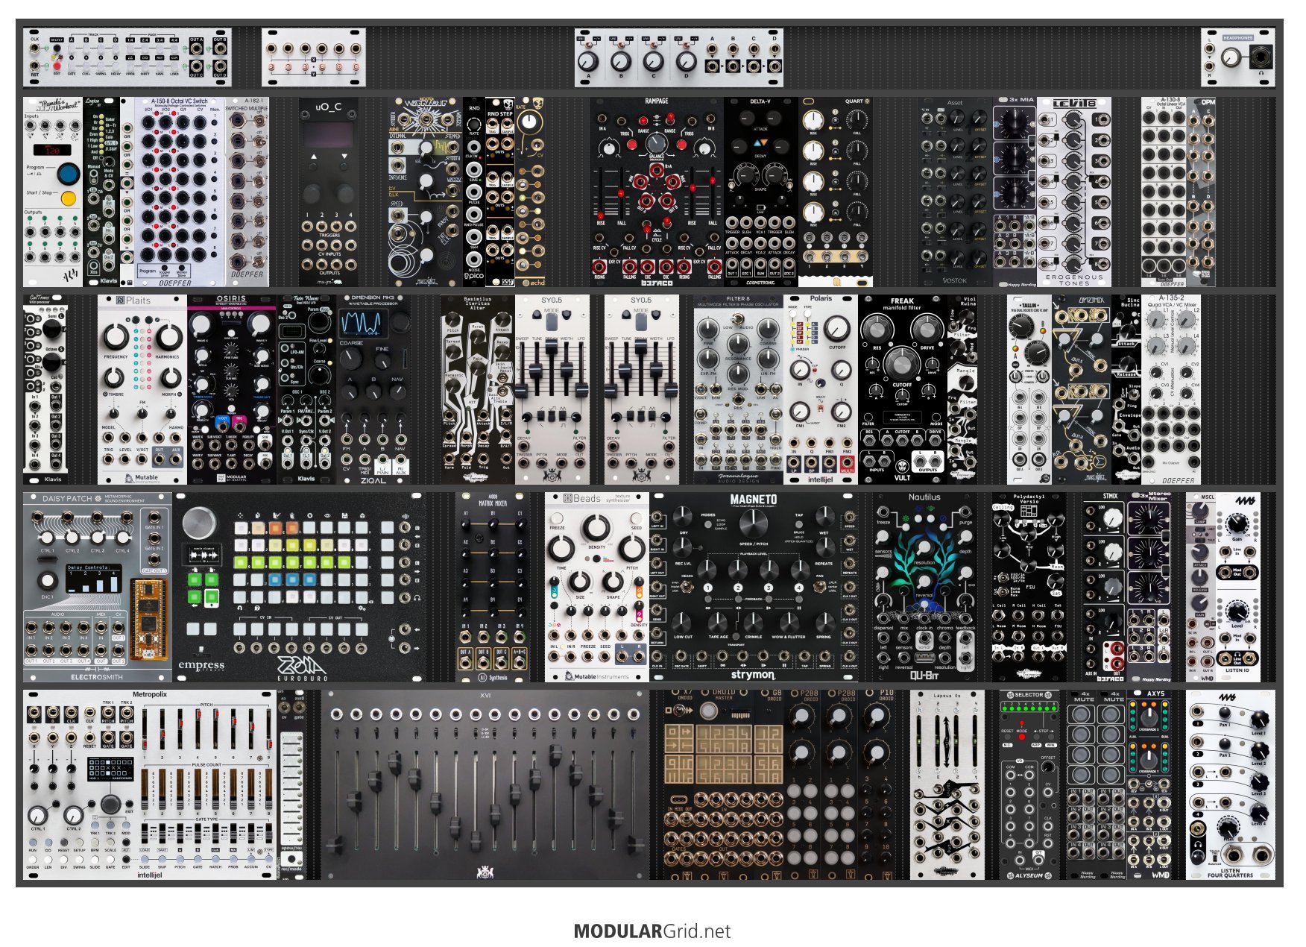The height and width of the screenshot is (947, 1306).
Task: Click the Daisy Patch display screen
Action: 94,579
